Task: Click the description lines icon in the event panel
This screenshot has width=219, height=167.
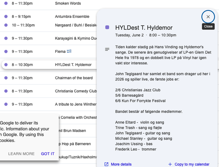Action: 107,49
